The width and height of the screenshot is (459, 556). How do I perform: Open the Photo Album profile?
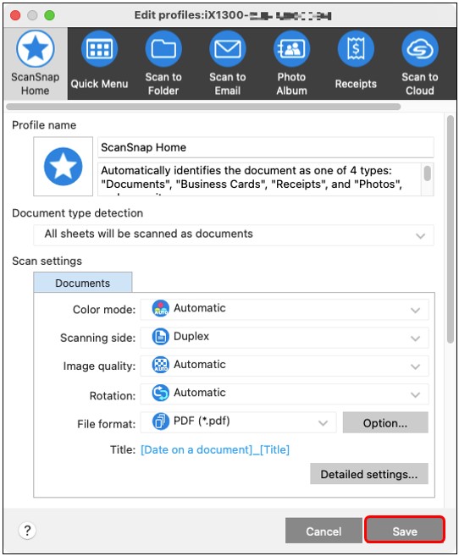291,49
